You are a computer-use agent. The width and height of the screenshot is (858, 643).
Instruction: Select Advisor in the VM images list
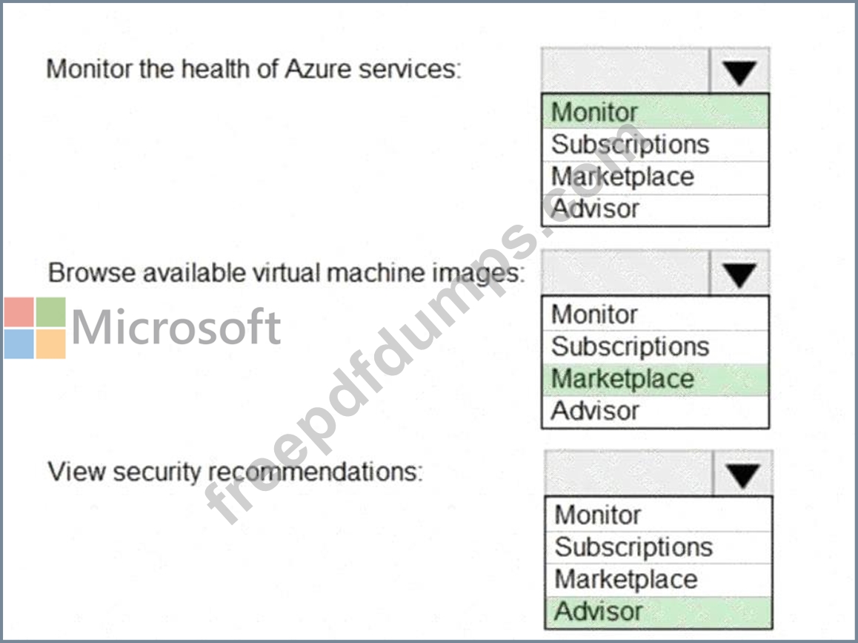[x=655, y=411]
